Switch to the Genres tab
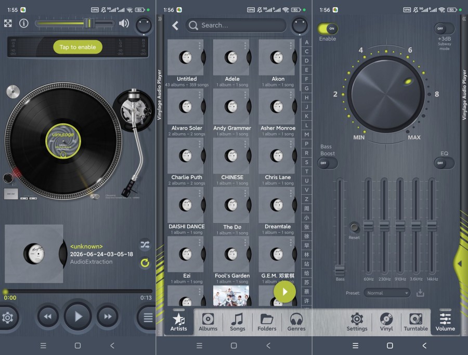Viewport: 468px width, 355px height. tap(296, 322)
